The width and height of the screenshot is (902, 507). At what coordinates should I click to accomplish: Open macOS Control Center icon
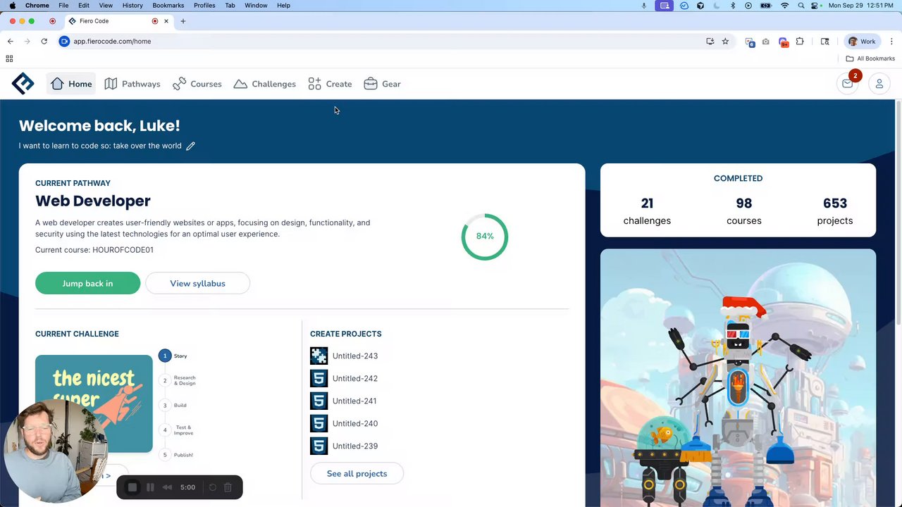815,6
